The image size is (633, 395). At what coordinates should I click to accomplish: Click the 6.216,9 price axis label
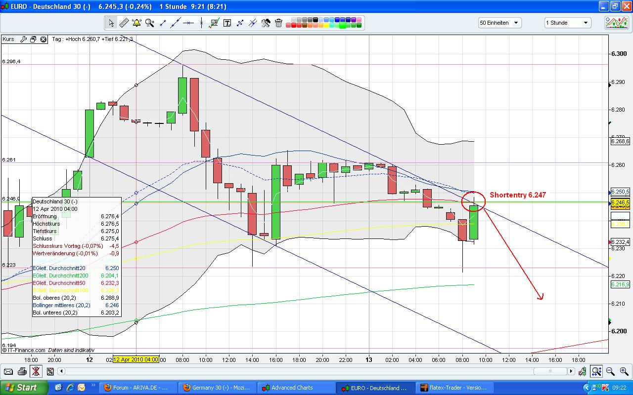pos(620,284)
